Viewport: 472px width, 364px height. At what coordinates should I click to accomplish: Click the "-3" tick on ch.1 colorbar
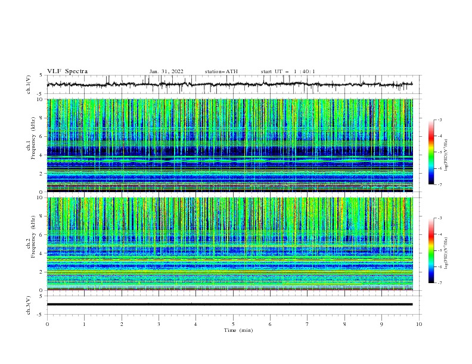coord(440,120)
